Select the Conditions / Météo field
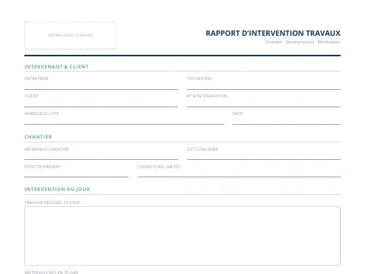Image resolution: width=365 pixels, height=274 pixels. coord(239,173)
